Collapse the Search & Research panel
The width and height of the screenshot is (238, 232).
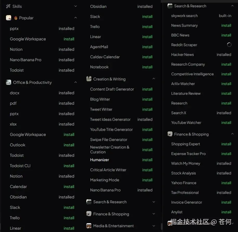(x=233, y=5)
